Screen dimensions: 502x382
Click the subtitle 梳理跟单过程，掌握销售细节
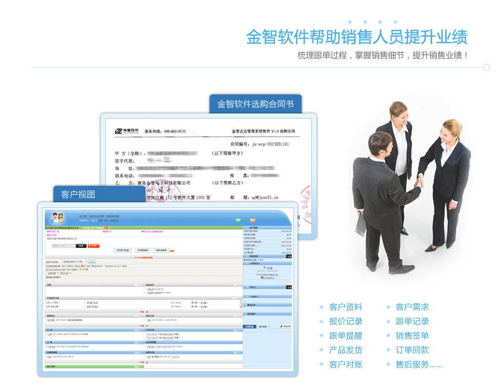pos(351,55)
